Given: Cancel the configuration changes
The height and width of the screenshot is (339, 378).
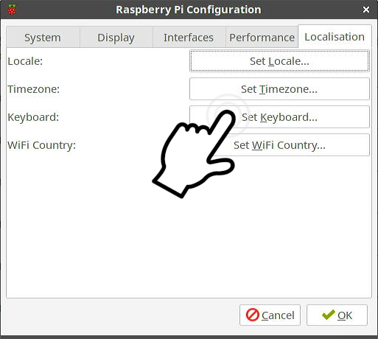Looking at the screenshot, I should pos(270,315).
